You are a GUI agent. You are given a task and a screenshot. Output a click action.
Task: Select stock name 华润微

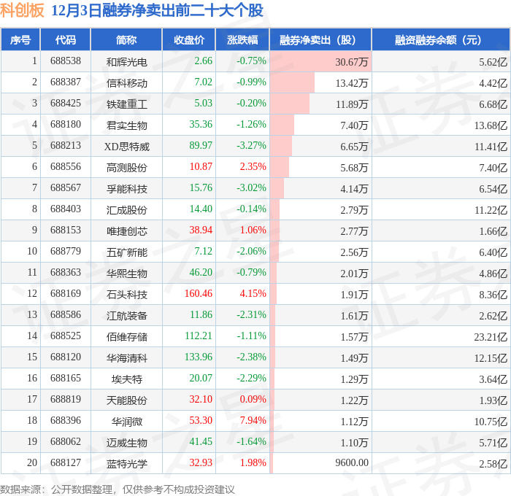[126, 422]
